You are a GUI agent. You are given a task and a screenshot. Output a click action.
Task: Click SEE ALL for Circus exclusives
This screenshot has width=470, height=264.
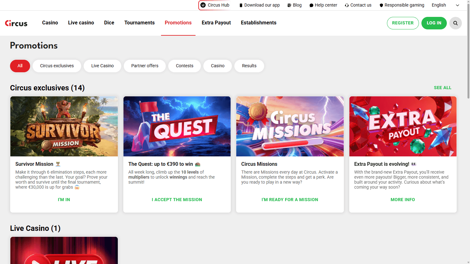click(x=442, y=88)
